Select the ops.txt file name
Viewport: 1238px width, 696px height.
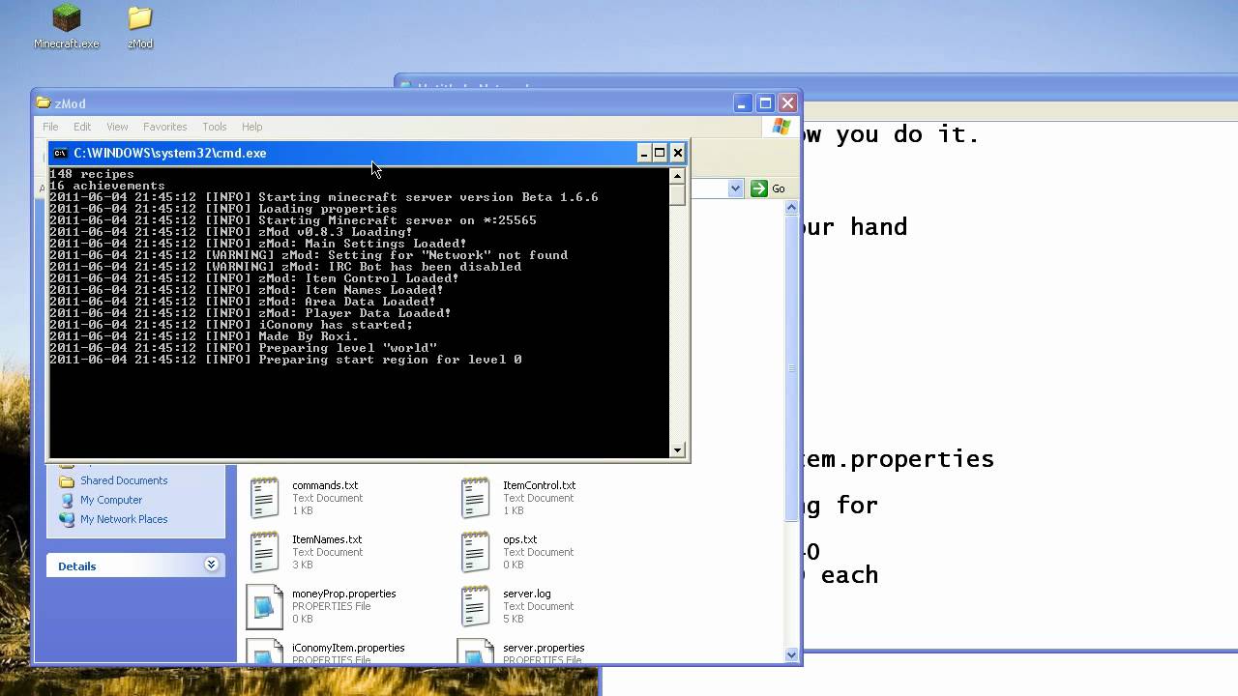coord(519,539)
